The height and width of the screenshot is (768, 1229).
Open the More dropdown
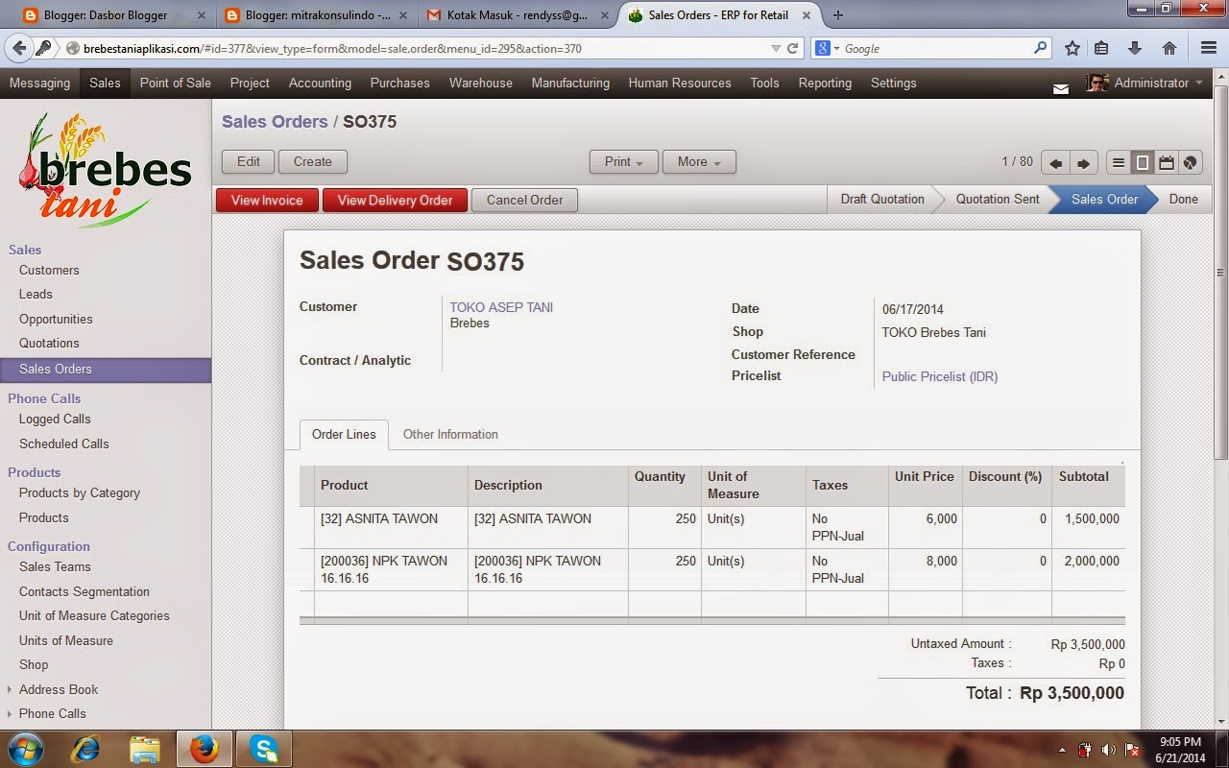click(x=698, y=161)
